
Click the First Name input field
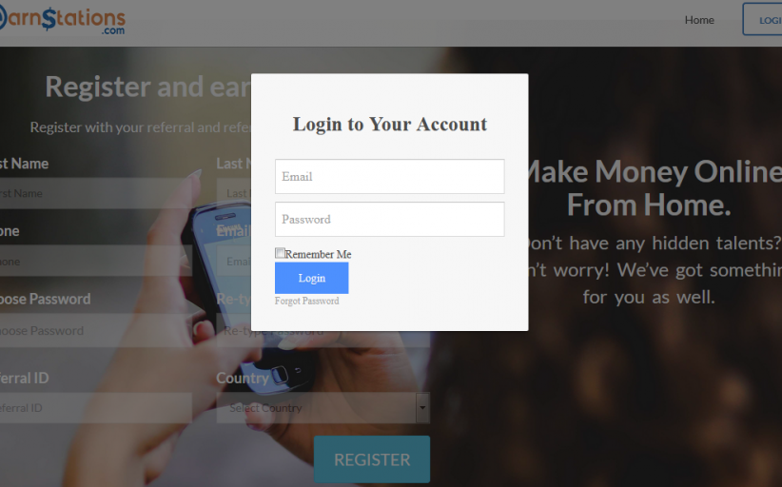click(96, 193)
